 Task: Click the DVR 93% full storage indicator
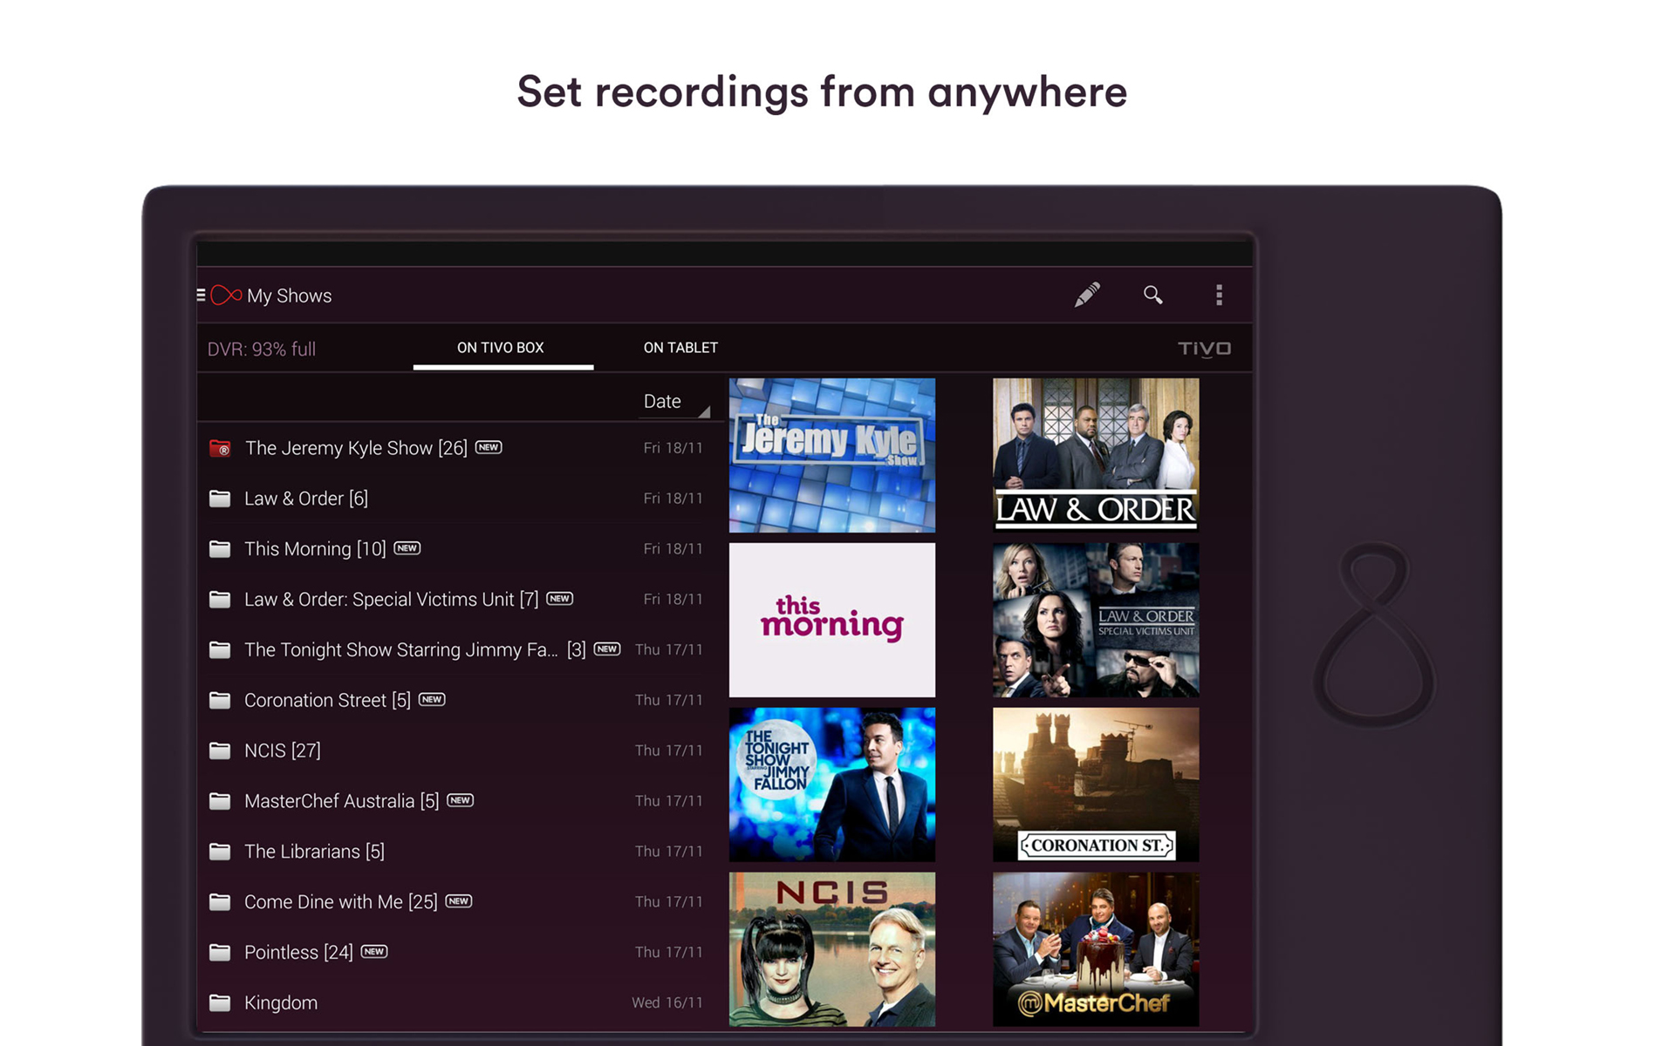(x=262, y=348)
